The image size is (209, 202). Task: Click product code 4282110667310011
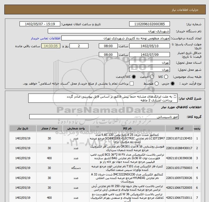coord(179,198)
